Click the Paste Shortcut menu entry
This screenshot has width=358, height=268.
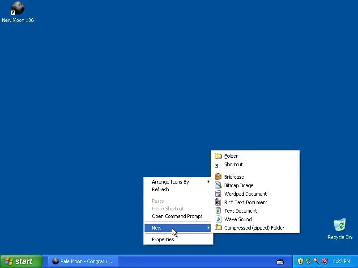(x=178, y=209)
